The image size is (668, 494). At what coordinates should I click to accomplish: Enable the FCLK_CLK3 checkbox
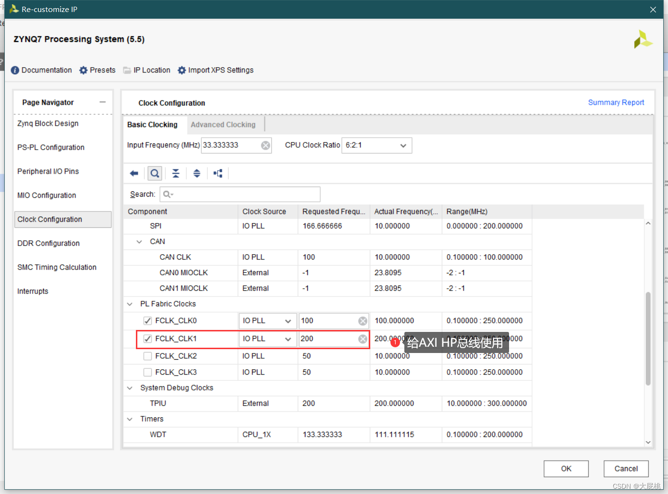147,372
